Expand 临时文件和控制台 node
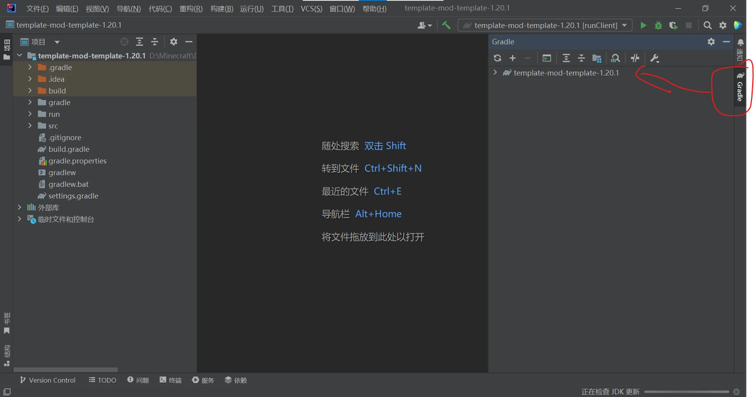 pyautogui.click(x=20, y=219)
